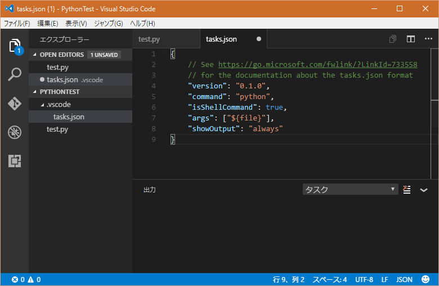Open the Explorer view in activity bar
The image size is (439, 286).
[x=15, y=46]
